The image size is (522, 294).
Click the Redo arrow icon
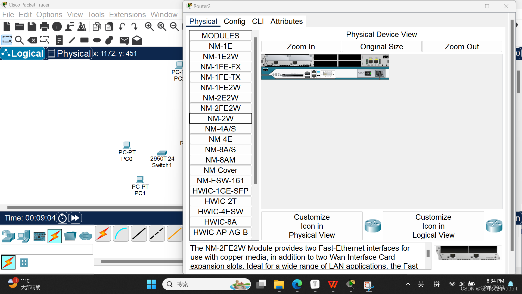pos(134,26)
